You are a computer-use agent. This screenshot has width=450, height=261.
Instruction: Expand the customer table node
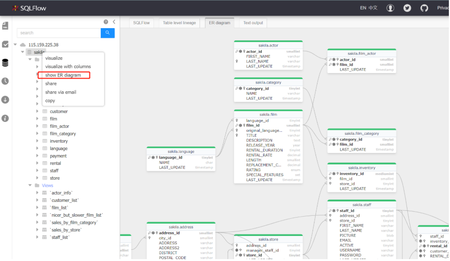pos(37,111)
